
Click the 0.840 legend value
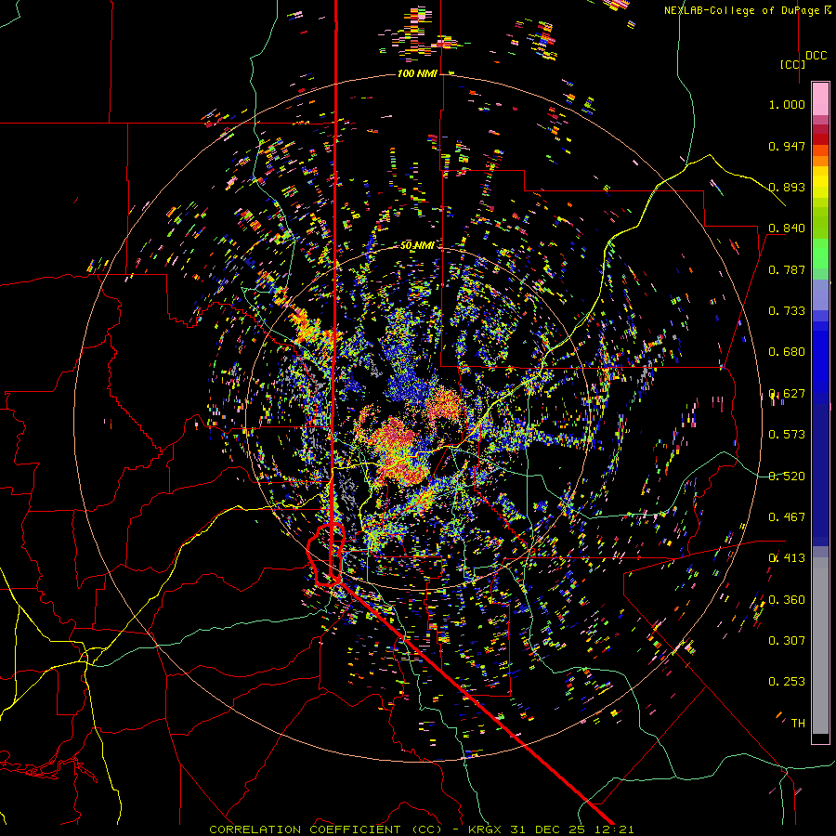click(787, 229)
